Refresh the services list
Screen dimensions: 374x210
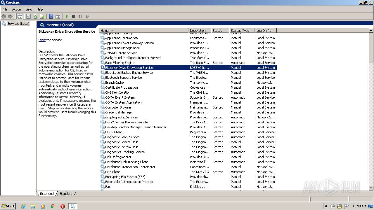[35, 17]
